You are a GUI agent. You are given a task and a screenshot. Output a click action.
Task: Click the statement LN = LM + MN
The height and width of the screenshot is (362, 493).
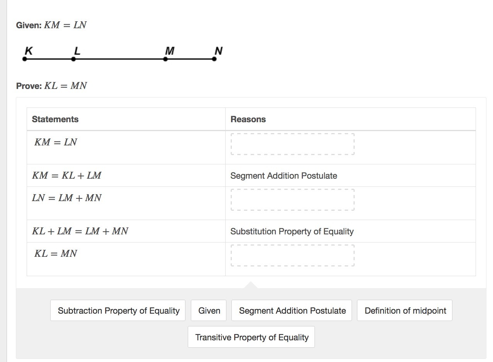point(66,198)
